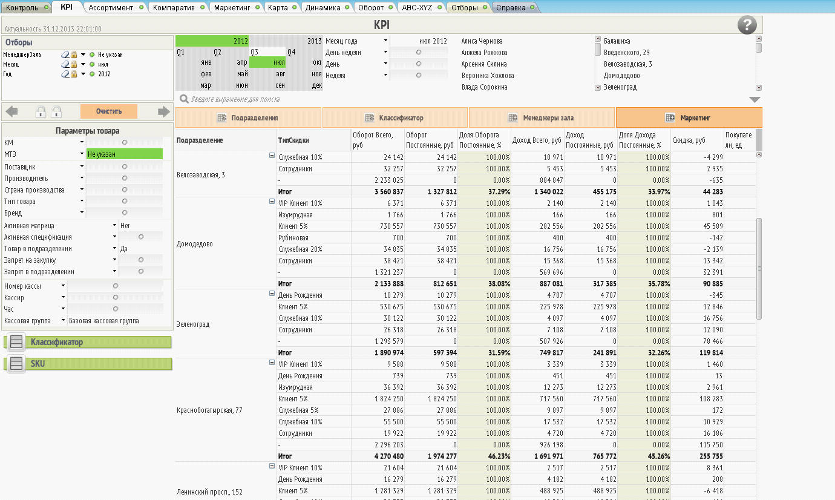This screenshot has width=835, height=500.
Task: Select location Зеленоград in the top list
Action: pos(620,87)
